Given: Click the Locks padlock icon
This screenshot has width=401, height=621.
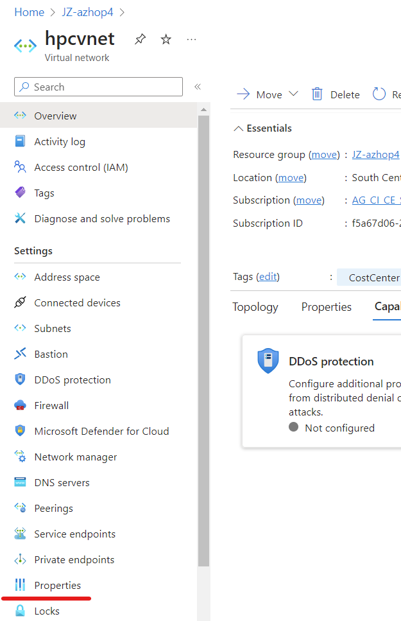Looking at the screenshot, I should click(20, 610).
